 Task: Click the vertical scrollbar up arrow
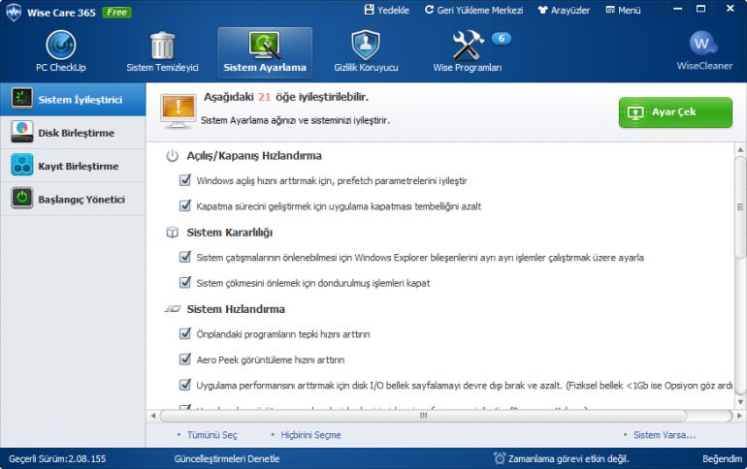click(x=740, y=149)
